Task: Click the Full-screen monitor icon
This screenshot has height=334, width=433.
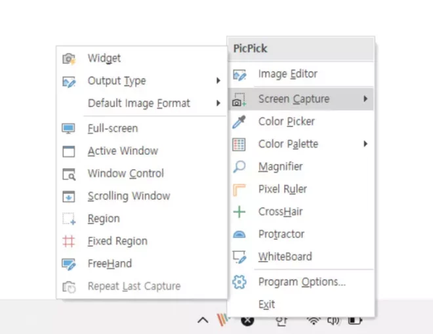Action: 68,129
